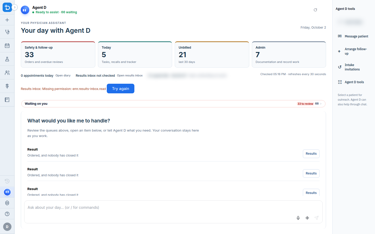
Task: Expand the left sidebar with the chevron
Action: point(15,7)
